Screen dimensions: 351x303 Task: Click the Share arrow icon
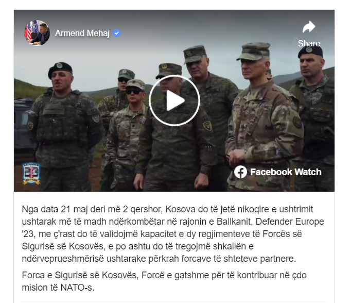tap(309, 27)
